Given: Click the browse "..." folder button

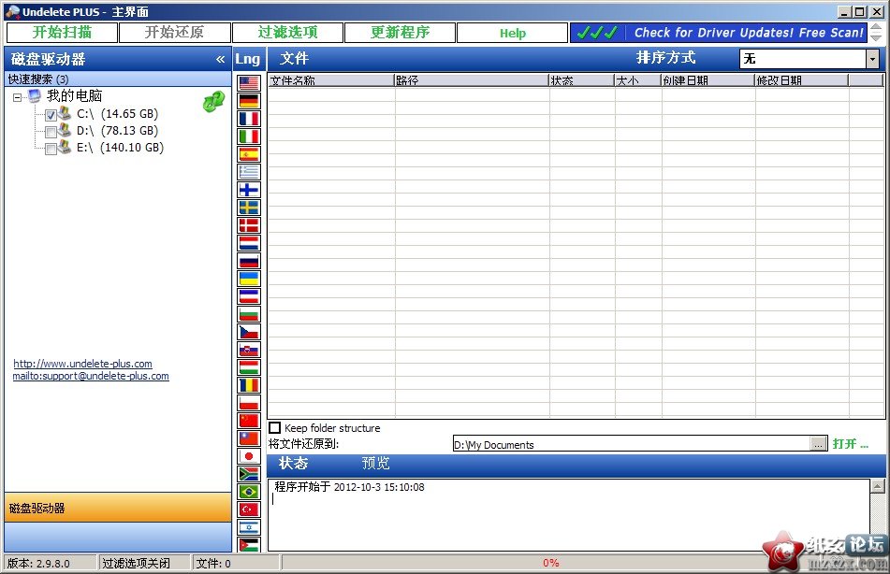Looking at the screenshot, I should (x=819, y=444).
